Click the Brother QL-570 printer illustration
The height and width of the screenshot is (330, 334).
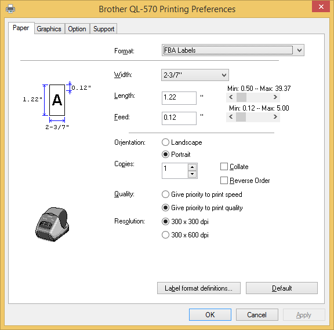pyautogui.click(x=52, y=224)
